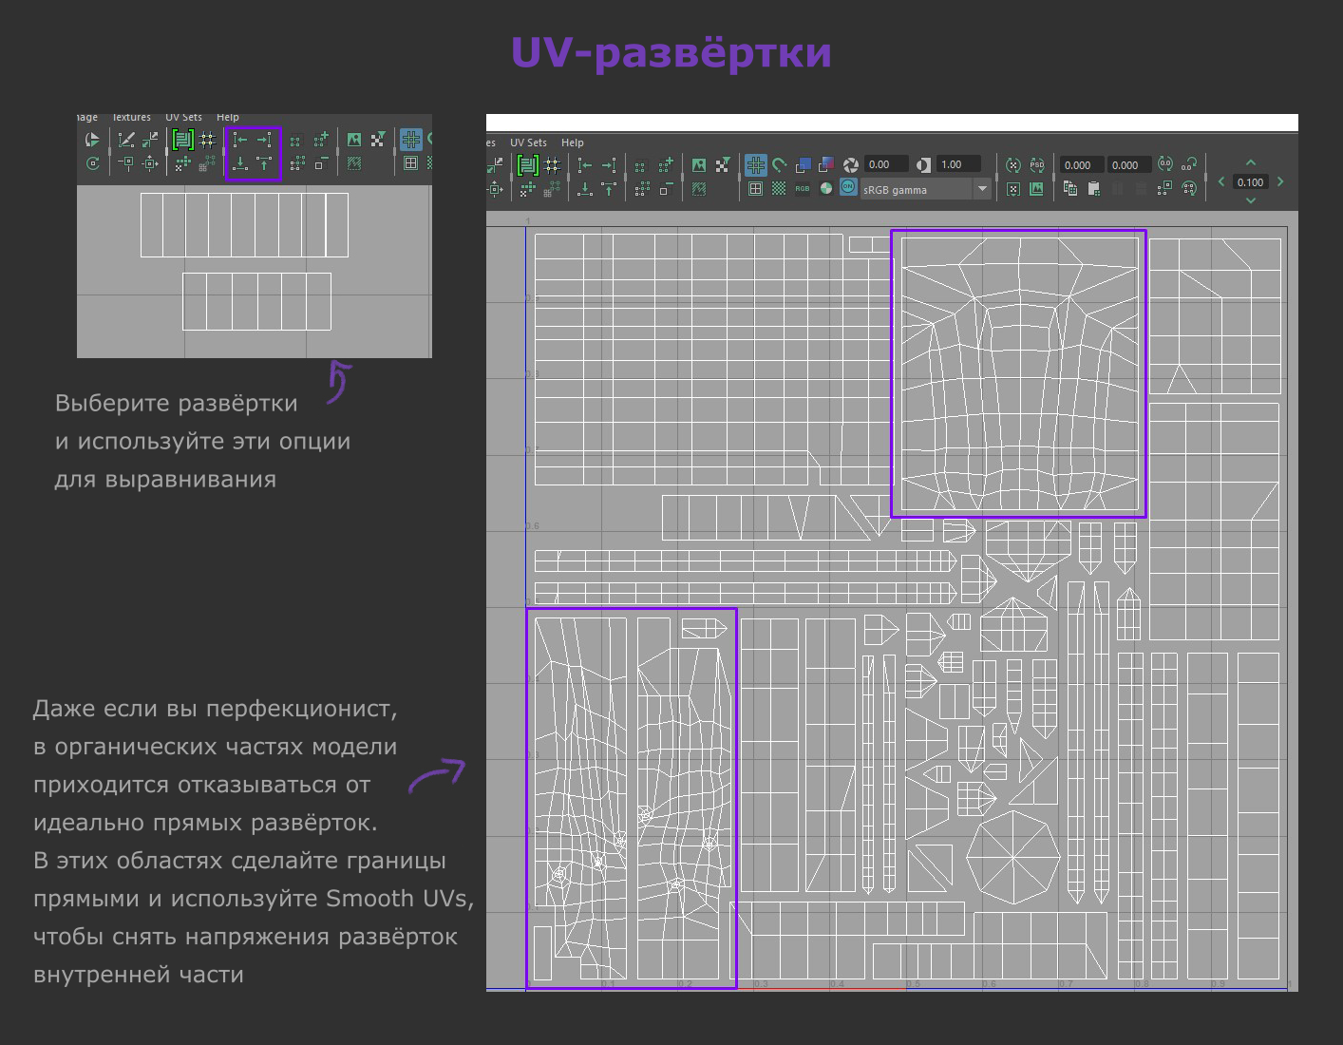Viewport: 1343px width, 1045px height.
Task: Click the green bracketed layout icon in small UV Editor
Action: click(182, 141)
